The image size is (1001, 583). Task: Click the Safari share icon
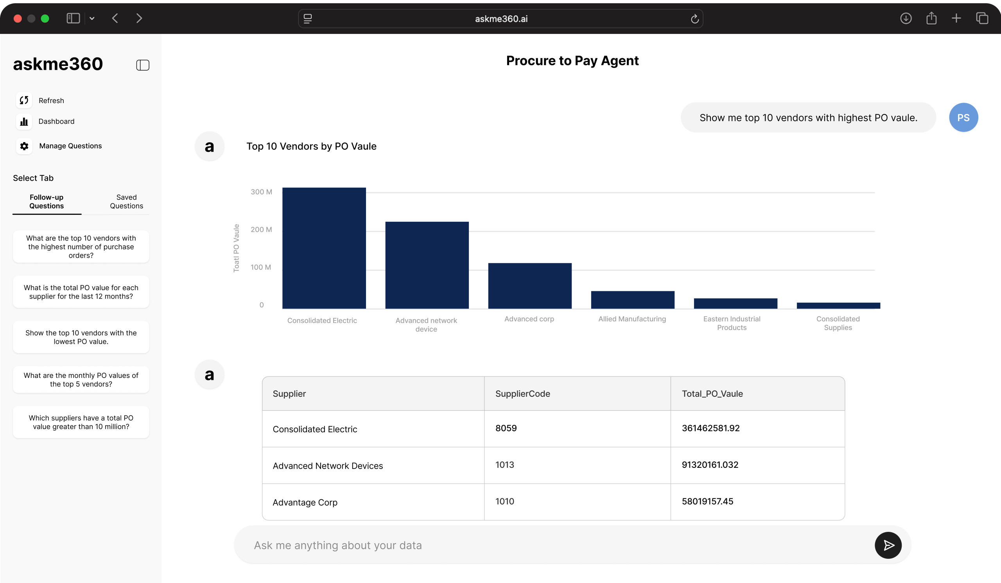(931, 18)
